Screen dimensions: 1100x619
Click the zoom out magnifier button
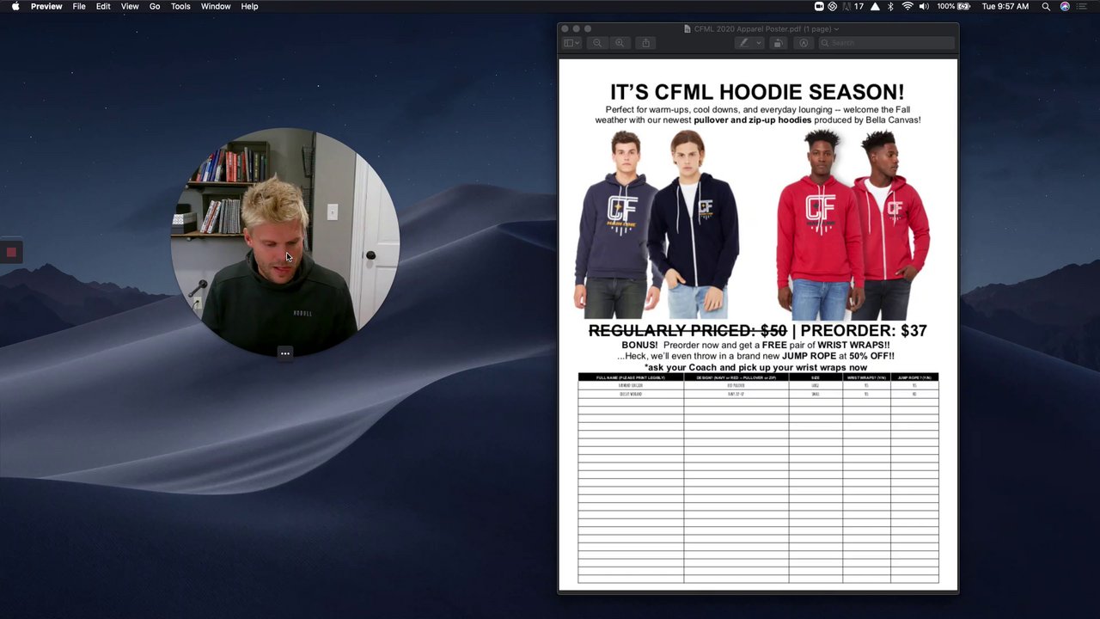pyautogui.click(x=597, y=43)
